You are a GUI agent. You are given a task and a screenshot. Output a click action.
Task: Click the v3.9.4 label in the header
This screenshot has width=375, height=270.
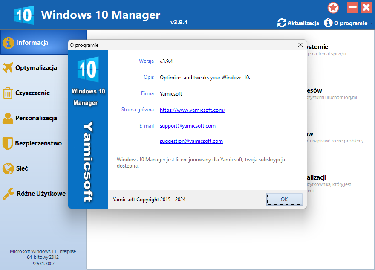click(179, 22)
